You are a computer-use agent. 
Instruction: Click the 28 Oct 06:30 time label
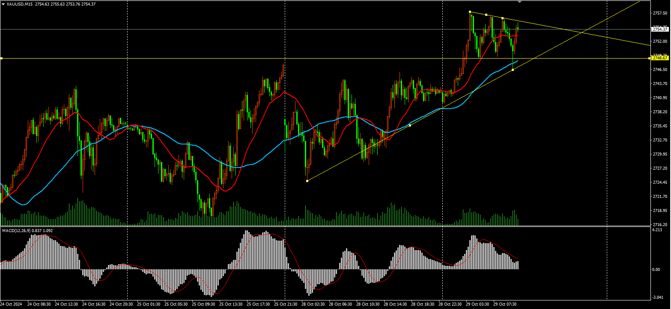coord(340,304)
